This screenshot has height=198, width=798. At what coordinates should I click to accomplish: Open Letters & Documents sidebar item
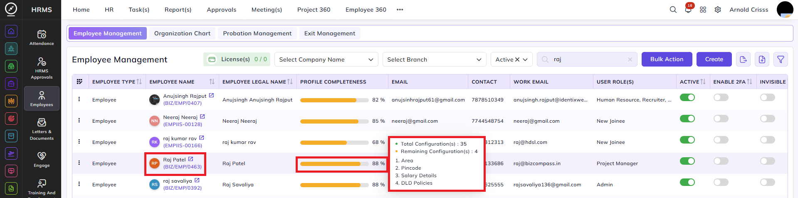pyautogui.click(x=42, y=129)
